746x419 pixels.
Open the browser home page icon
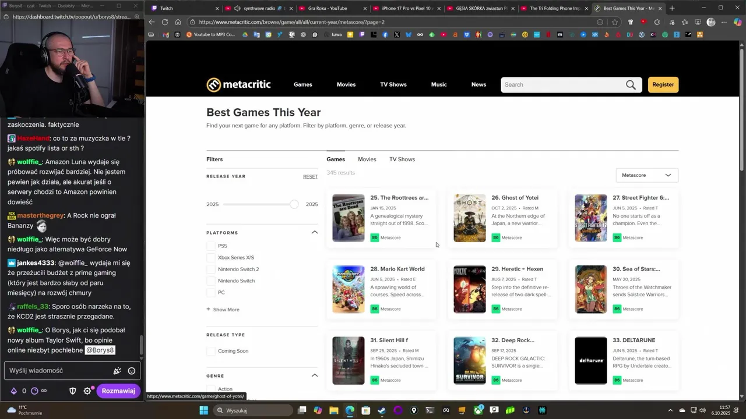[x=178, y=22]
